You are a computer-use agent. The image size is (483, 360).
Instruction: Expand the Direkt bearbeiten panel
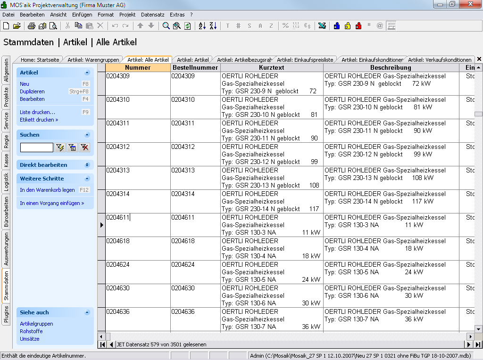point(87,165)
